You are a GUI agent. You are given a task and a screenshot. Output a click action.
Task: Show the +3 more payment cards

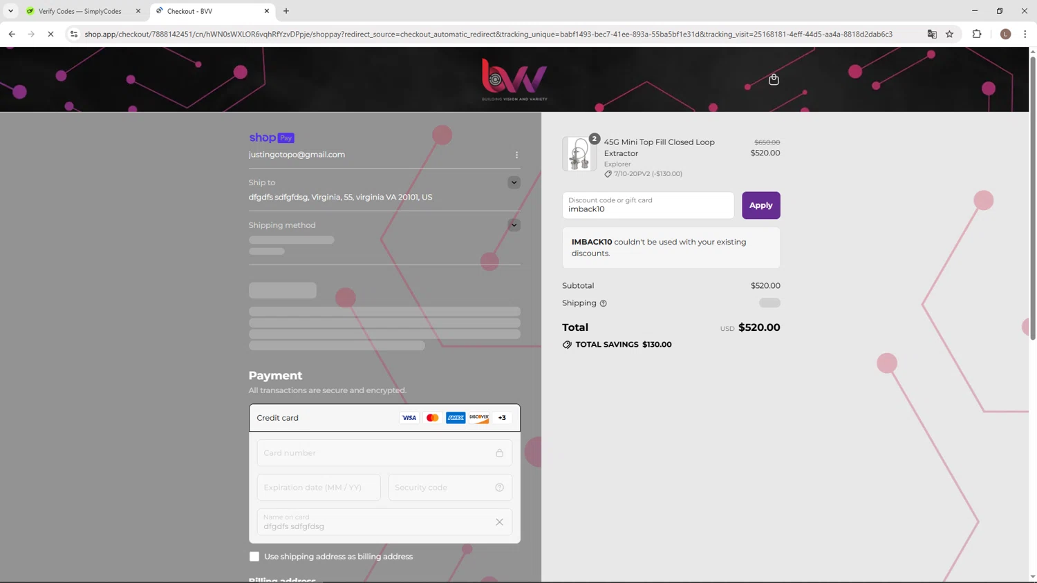[502, 418]
